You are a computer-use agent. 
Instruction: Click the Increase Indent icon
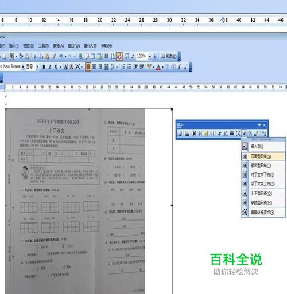[142, 67]
